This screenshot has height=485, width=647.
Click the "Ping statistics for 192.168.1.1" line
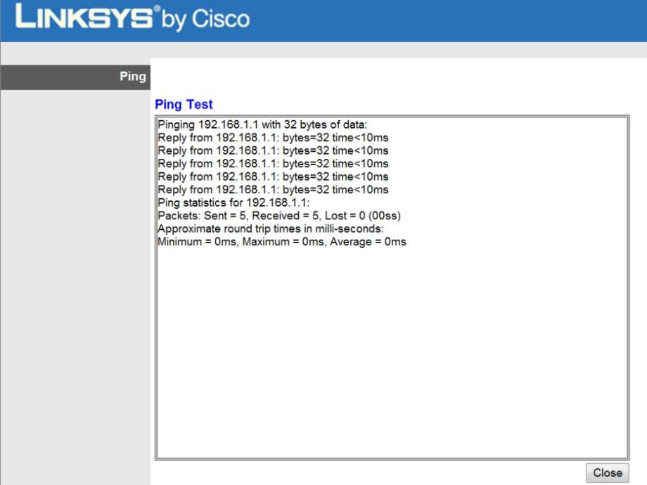coord(238,202)
